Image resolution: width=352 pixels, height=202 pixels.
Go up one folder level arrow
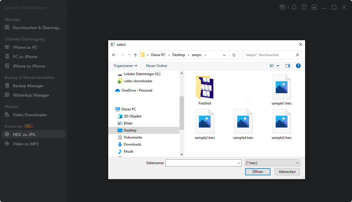(x=136, y=55)
